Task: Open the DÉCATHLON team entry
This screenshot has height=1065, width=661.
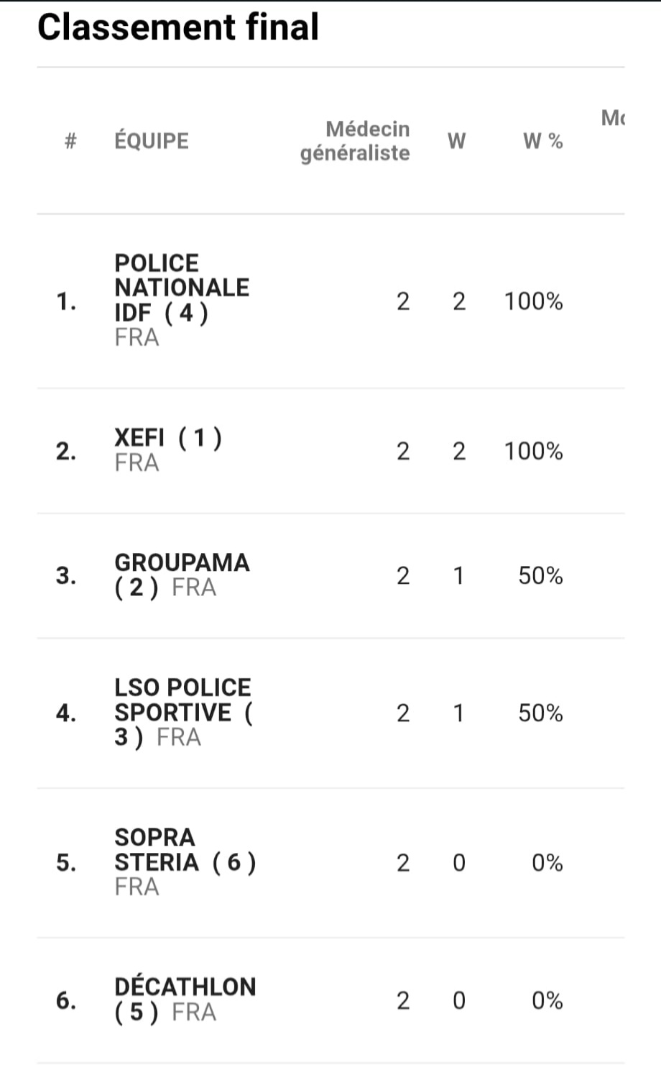Action: pyautogui.click(x=185, y=987)
